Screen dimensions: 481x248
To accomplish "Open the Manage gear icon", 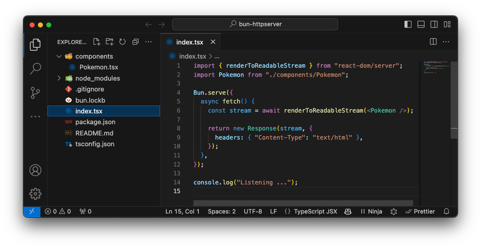I will [35, 194].
